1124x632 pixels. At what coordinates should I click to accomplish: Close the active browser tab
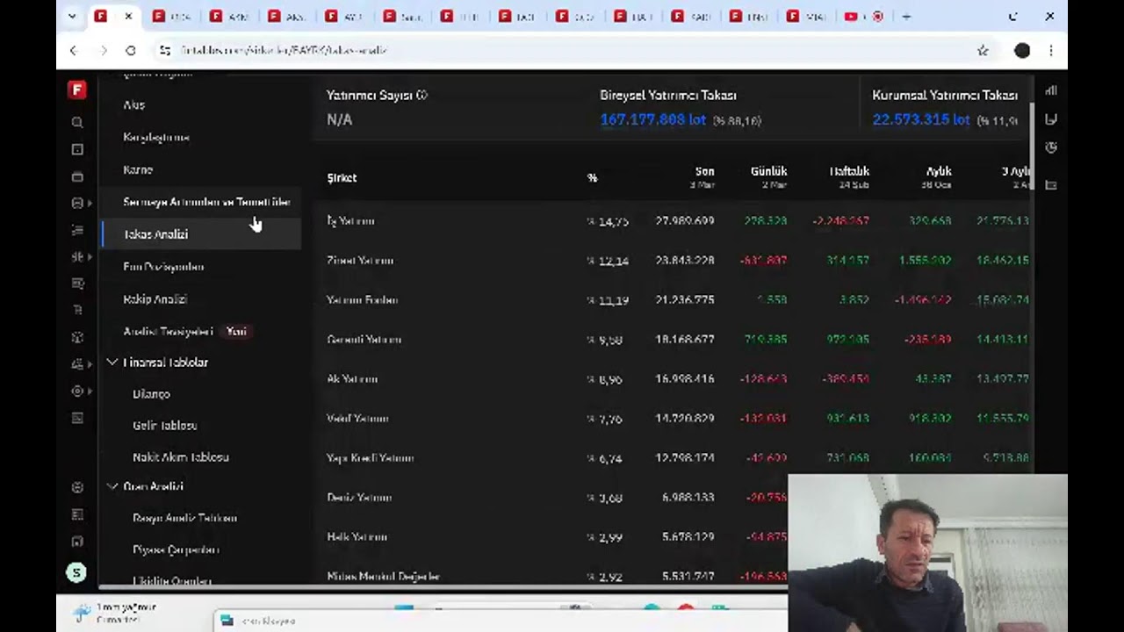128,16
